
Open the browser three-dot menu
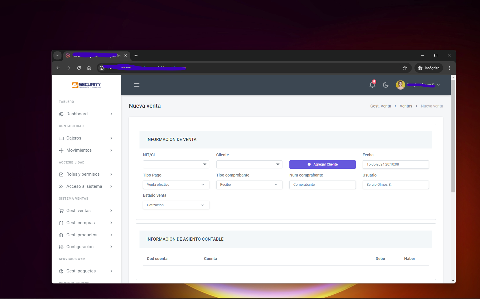click(x=449, y=68)
